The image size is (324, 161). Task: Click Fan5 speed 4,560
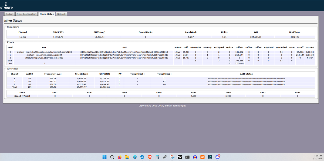(194, 96)
